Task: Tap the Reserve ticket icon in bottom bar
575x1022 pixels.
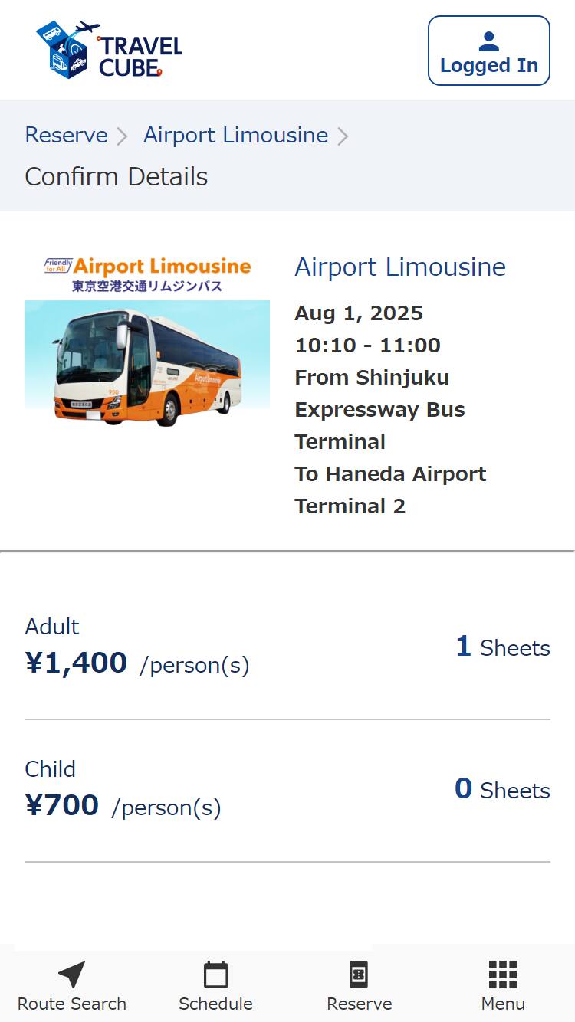Action: (x=359, y=975)
